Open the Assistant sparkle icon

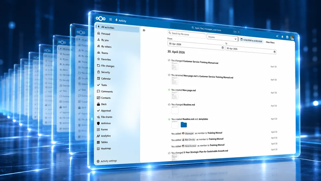(x=277, y=36)
